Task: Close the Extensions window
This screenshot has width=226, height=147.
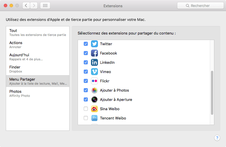Action: coord(6,6)
